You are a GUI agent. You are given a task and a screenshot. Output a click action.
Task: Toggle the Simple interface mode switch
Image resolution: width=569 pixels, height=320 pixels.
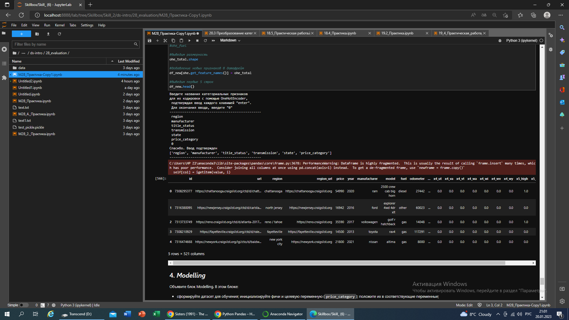tap(24, 305)
